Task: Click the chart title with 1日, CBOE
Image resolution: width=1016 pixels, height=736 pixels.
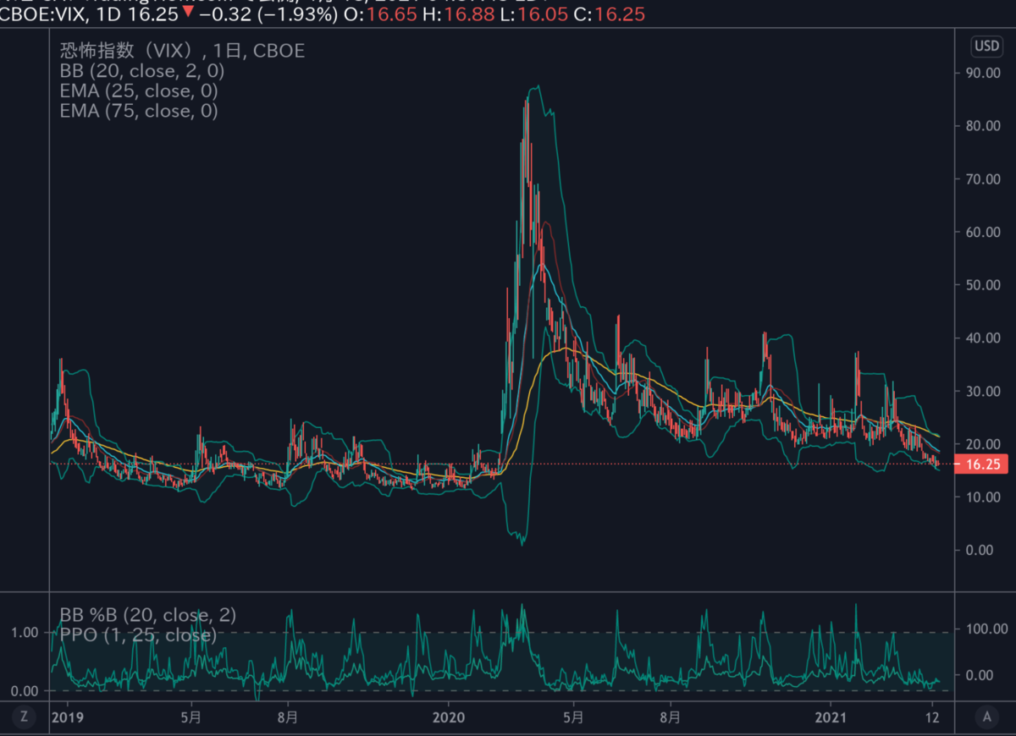Action: (182, 51)
